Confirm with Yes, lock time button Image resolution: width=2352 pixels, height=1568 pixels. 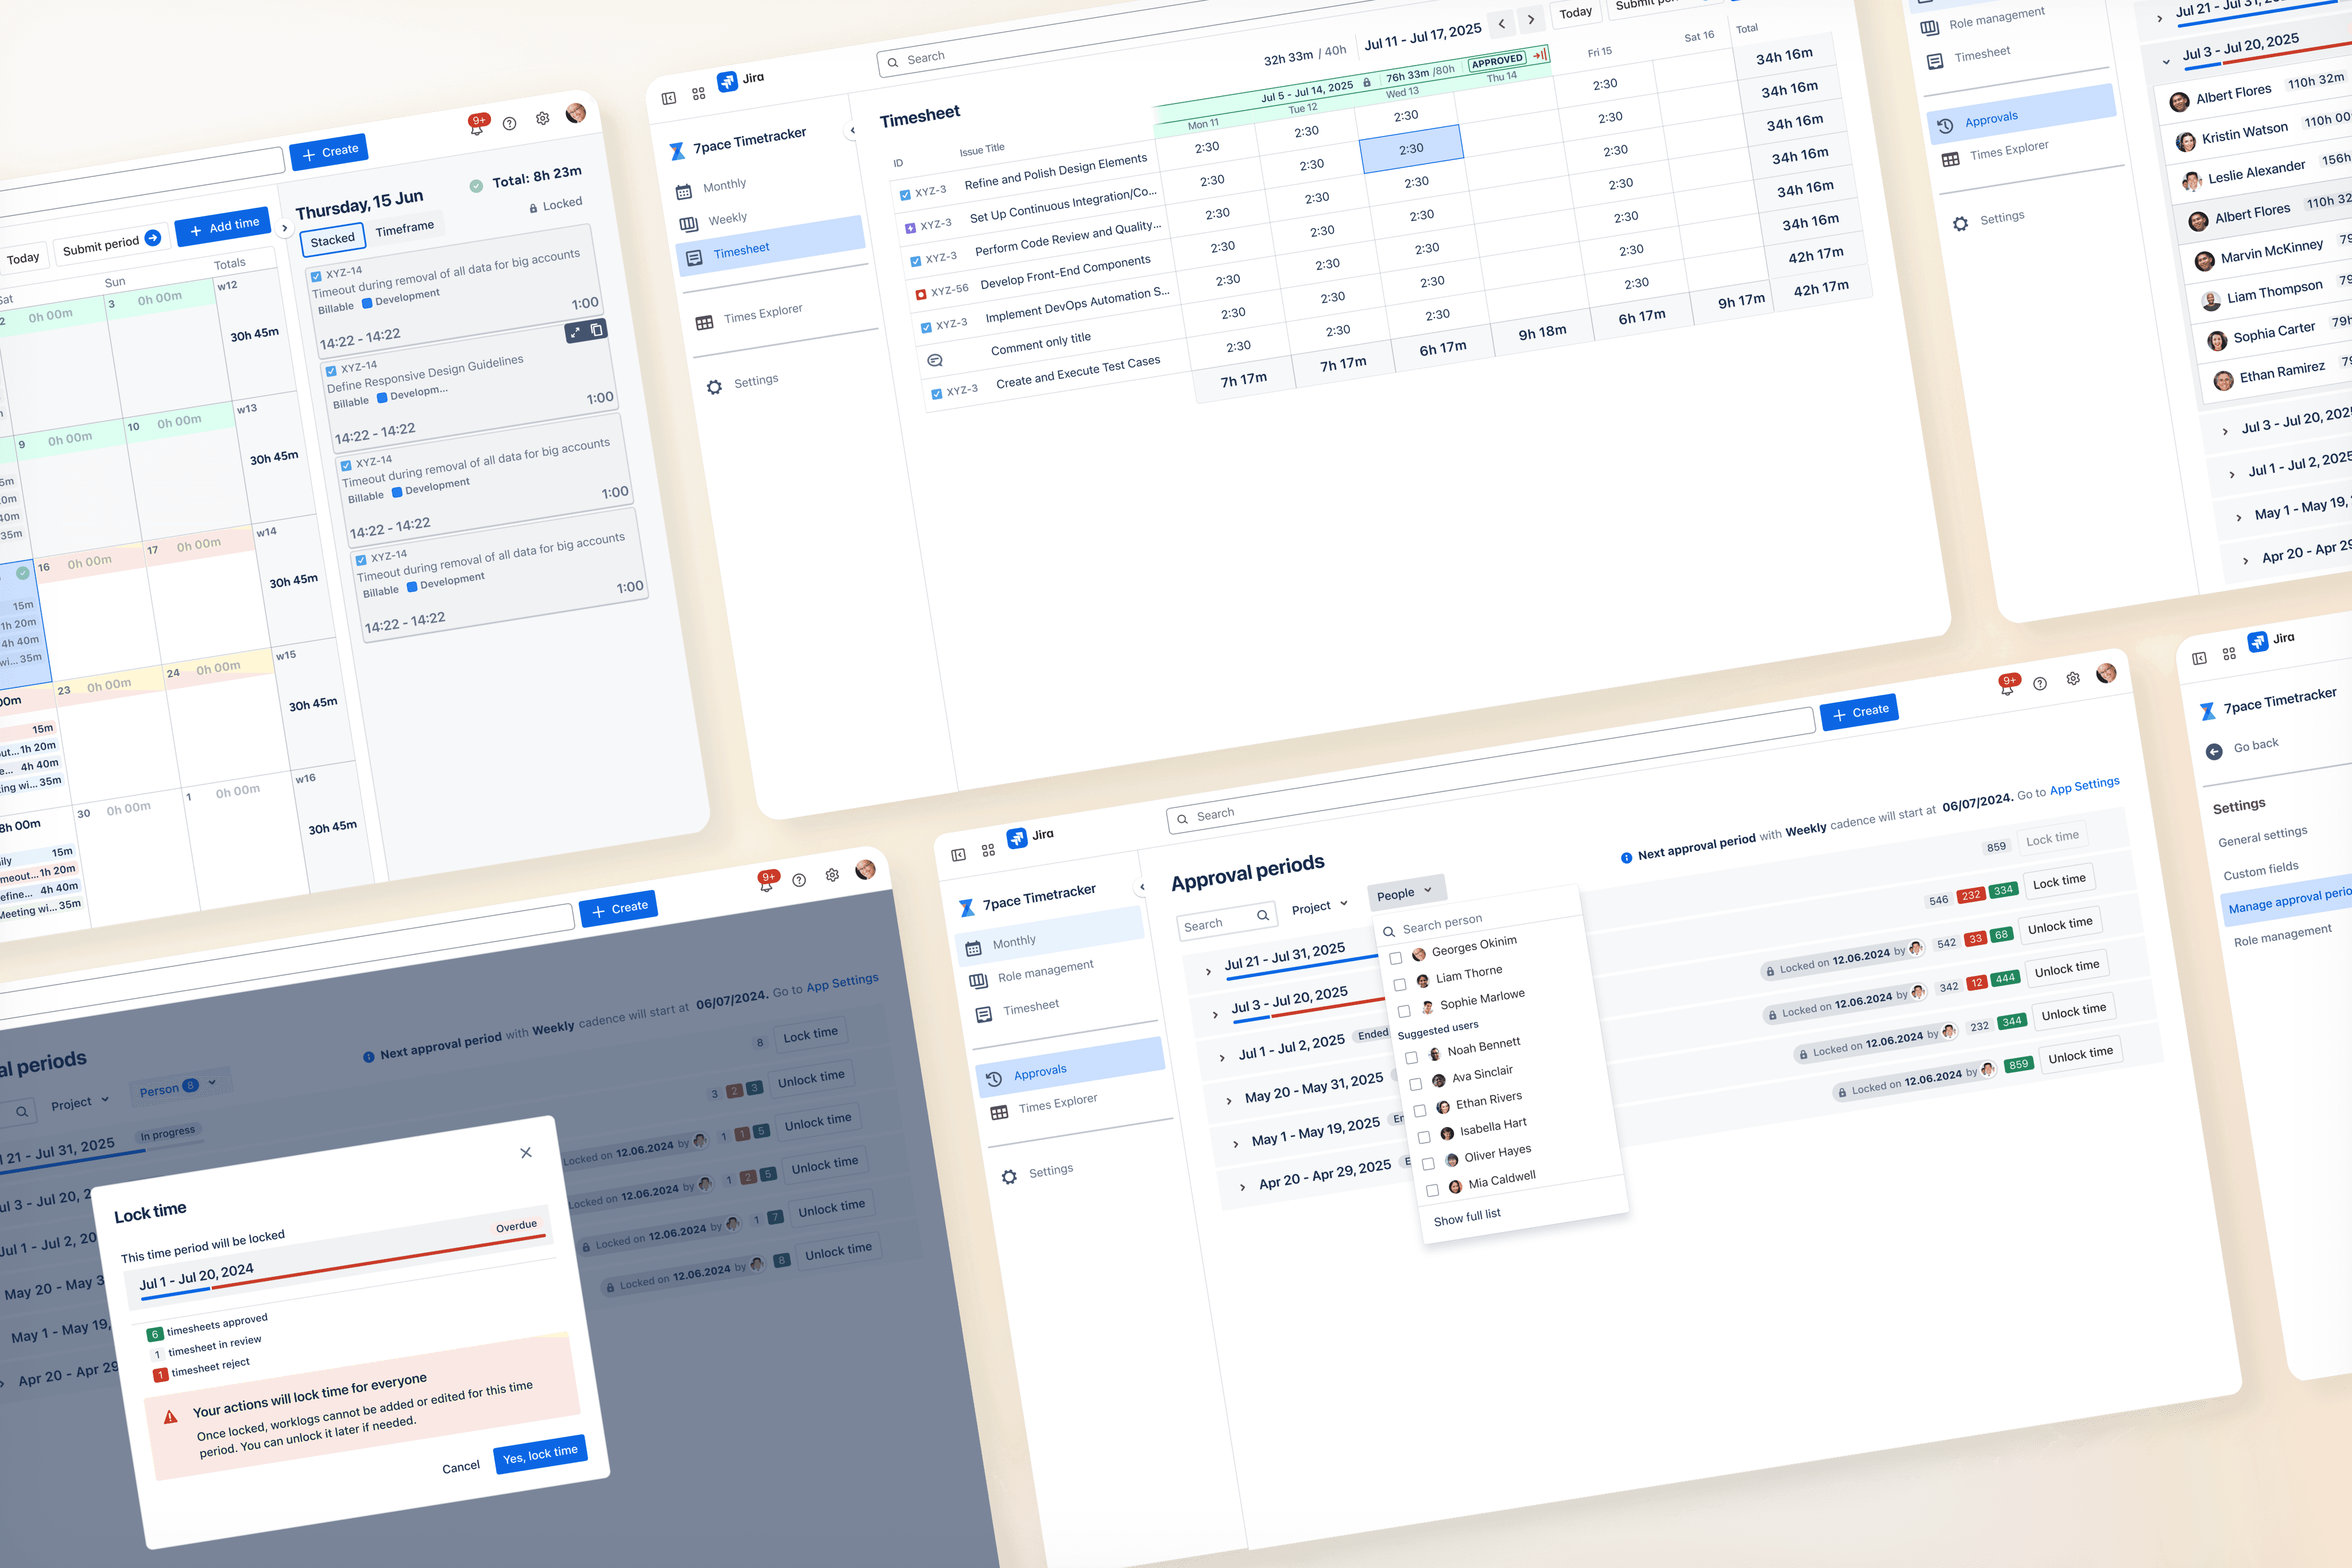click(540, 1453)
